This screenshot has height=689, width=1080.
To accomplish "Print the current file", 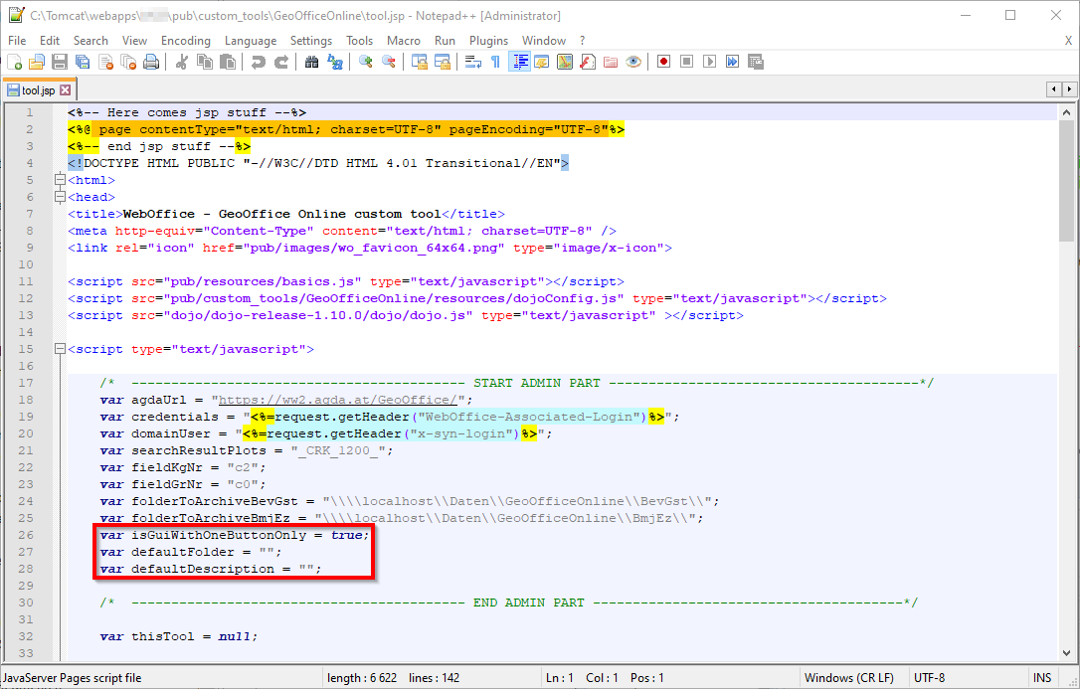I will point(151,61).
